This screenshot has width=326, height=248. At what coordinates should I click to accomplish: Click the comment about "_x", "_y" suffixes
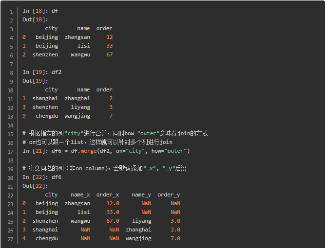coord(104,168)
